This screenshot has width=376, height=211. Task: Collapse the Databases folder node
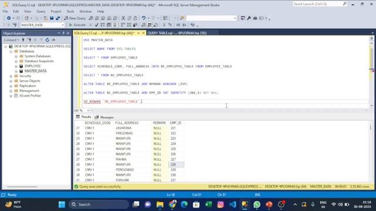[x=11, y=52]
